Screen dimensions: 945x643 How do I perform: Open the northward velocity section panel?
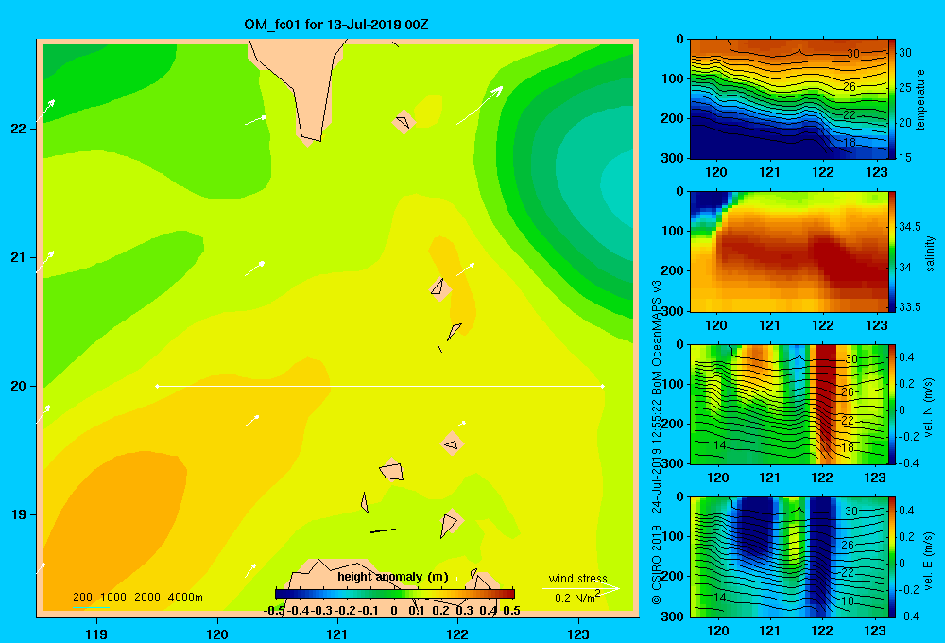(x=789, y=404)
